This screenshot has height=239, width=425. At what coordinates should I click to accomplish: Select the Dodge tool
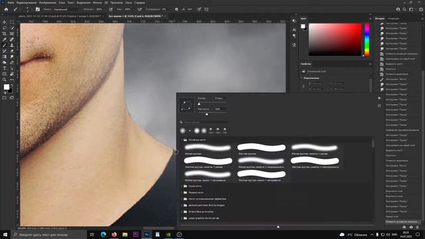click(x=5, y=62)
